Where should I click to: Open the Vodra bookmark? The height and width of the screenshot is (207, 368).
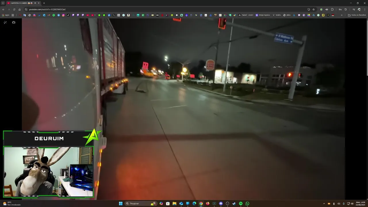(277, 15)
